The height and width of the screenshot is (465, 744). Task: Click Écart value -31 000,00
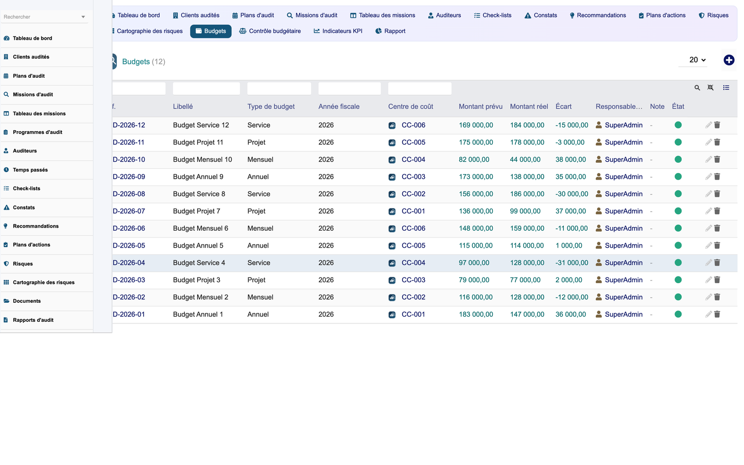pos(572,263)
